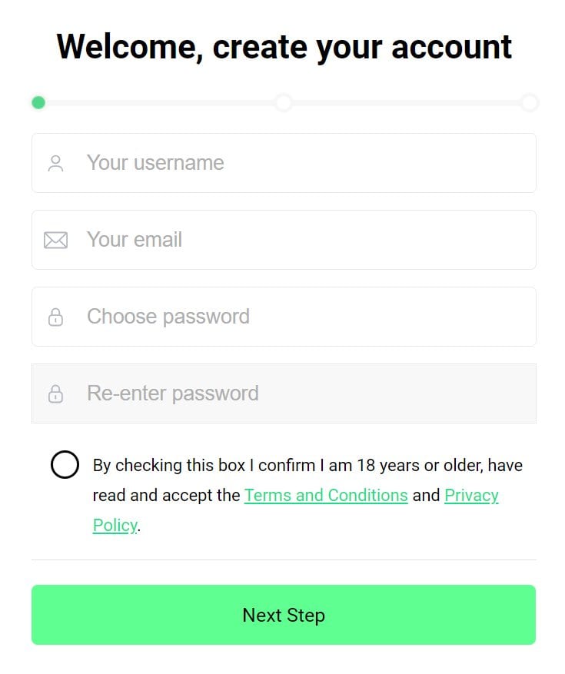Select the last step indicator circle

[530, 102]
